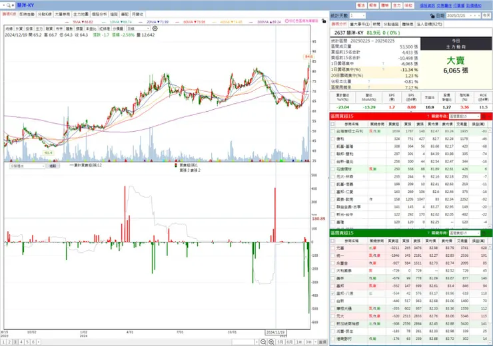Viewport: 493px width, 346px height.
Task: Tick the checkbox for 凱基-基隆 row
Action: tap(333, 146)
